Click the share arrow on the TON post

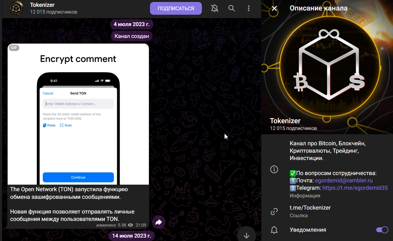[159, 222]
